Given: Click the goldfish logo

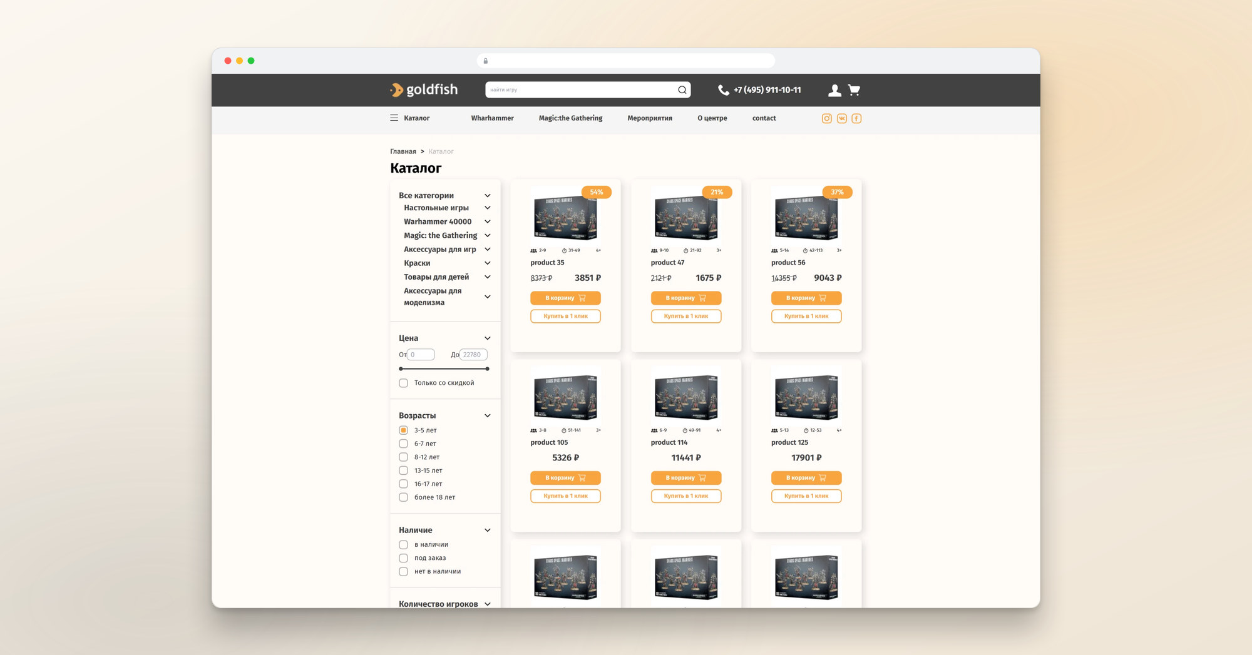Looking at the screenshot, I should pyautogui.click(x=424, y=90).
